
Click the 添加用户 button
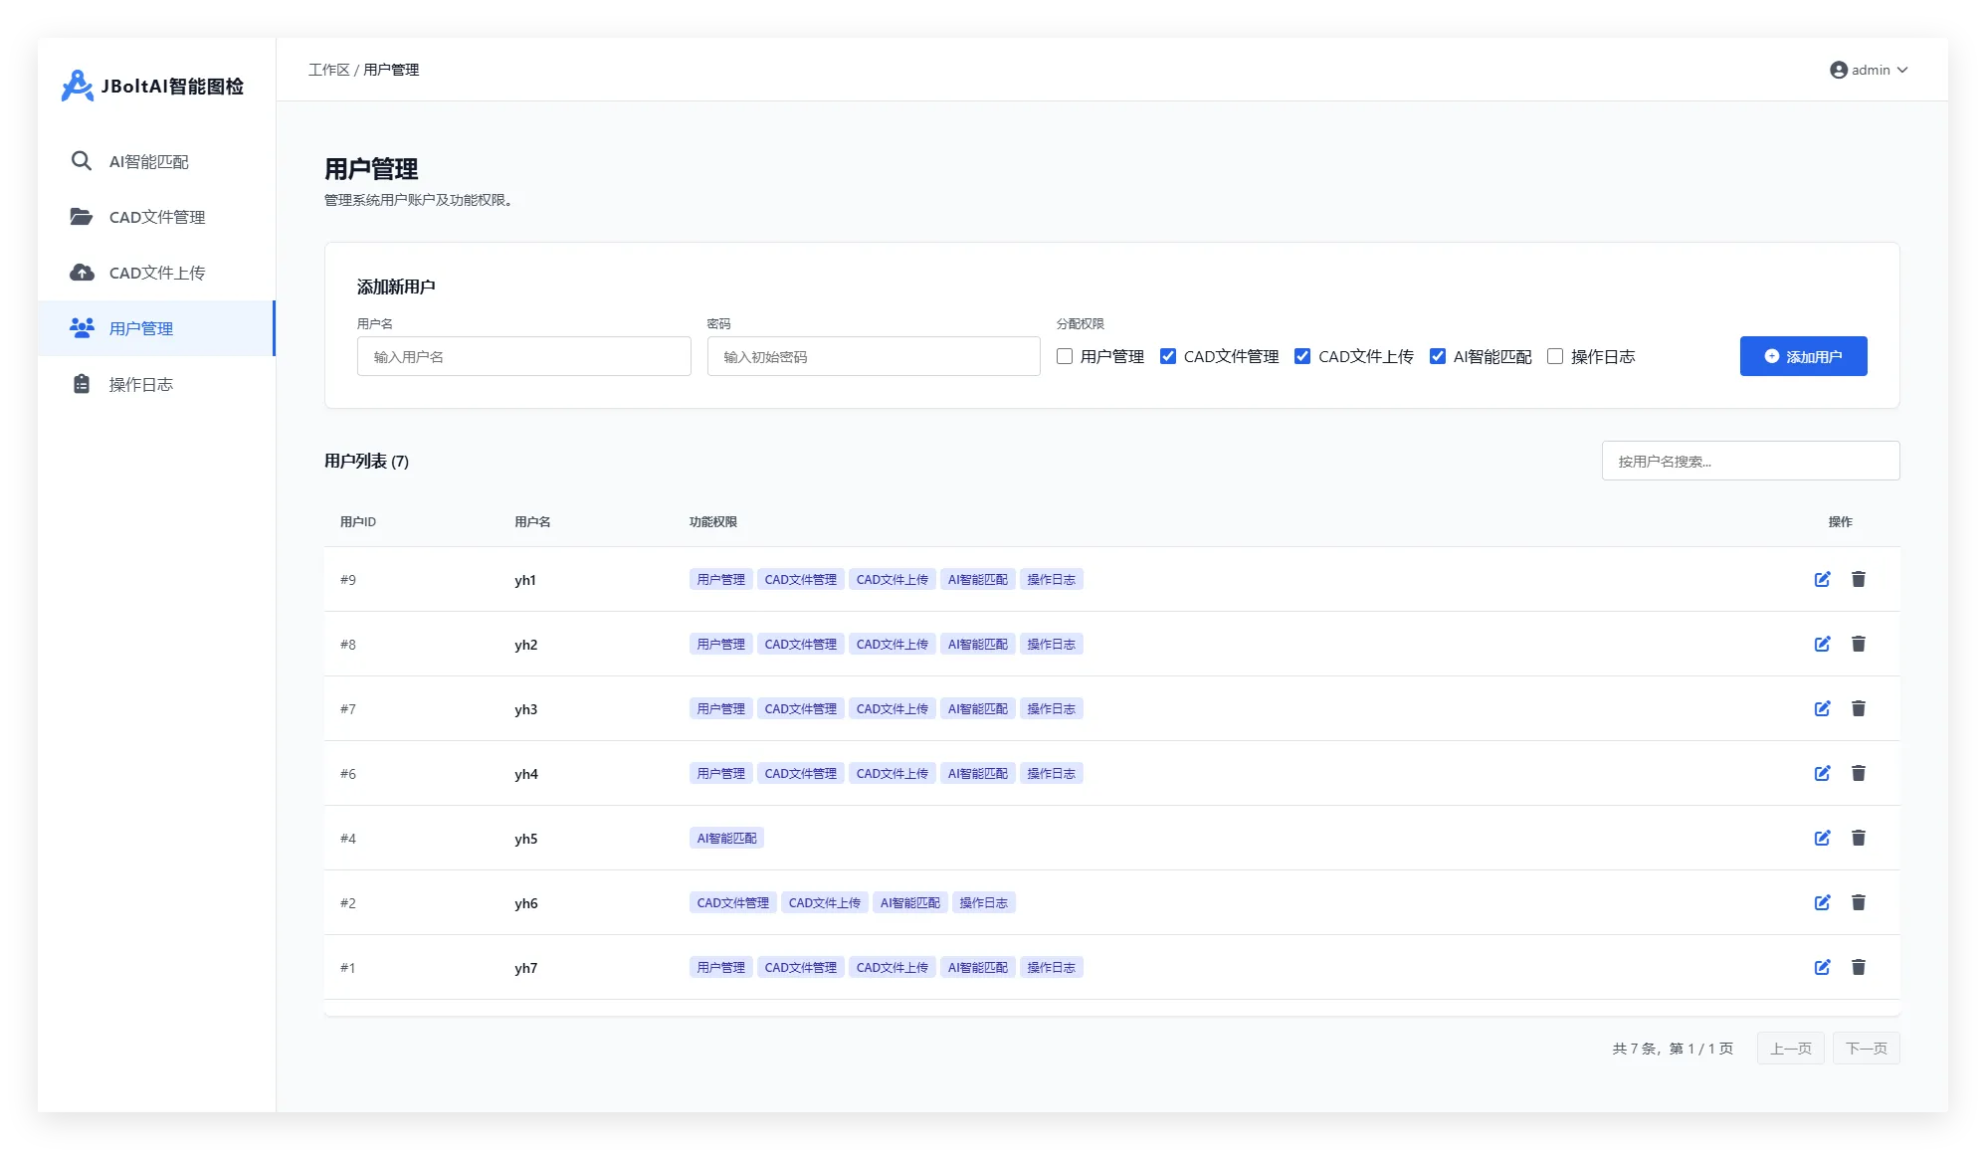click(x=1803, y=356)
